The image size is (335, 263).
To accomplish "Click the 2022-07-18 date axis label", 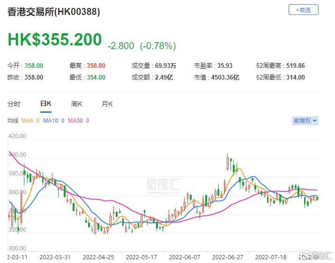I will pos(271,257).
